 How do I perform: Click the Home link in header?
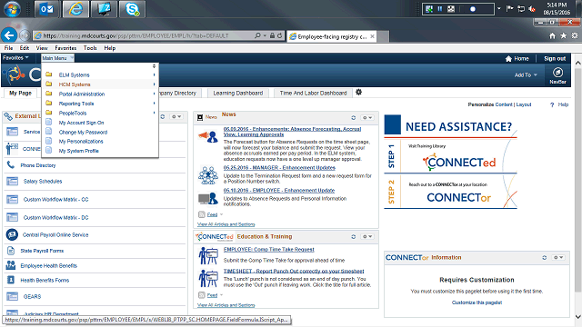pos(517,58)
